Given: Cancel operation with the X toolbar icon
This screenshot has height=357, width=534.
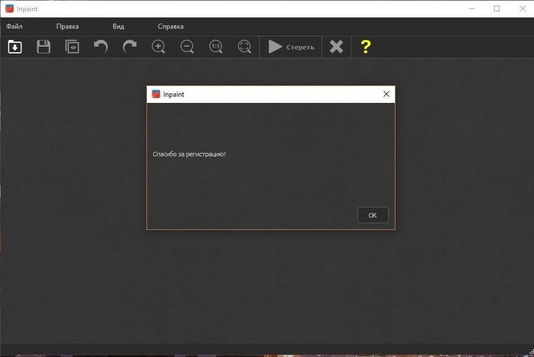Looking at the screenshot, I should click(x=336, y=47).
